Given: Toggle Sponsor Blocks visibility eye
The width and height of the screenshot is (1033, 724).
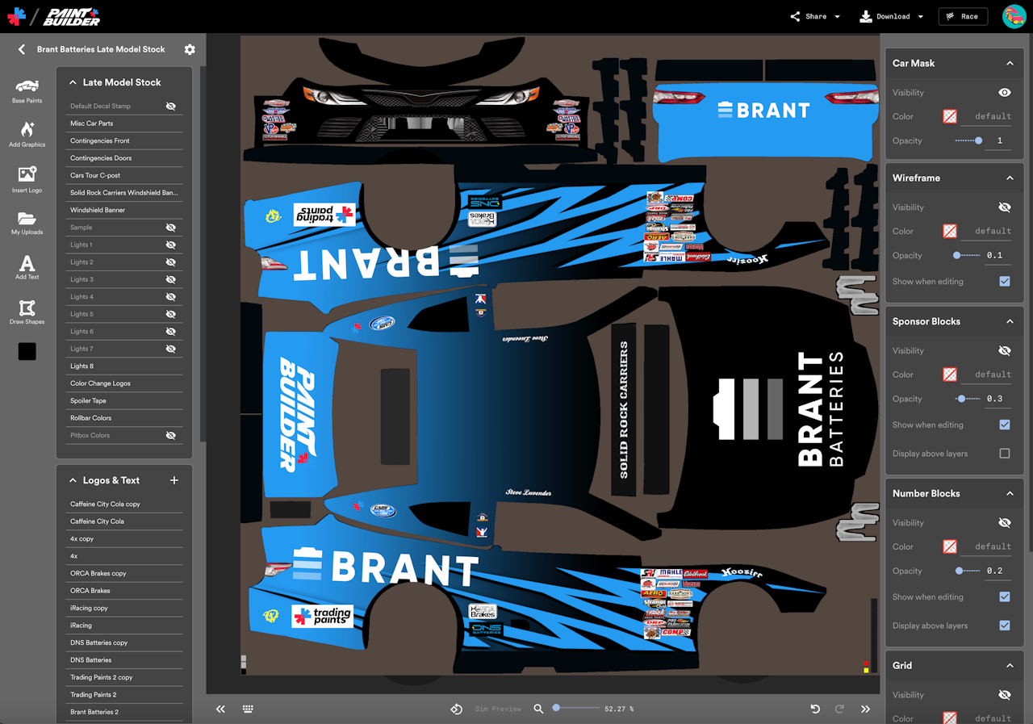Looking at the screenshot, I should pos(1005,351).
